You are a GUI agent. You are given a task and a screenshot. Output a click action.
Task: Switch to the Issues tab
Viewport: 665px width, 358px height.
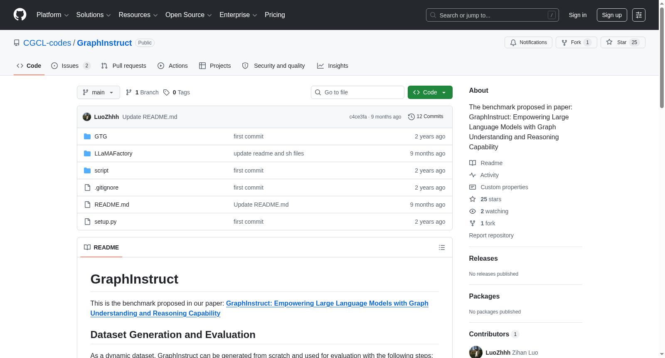tap(71, 66)
